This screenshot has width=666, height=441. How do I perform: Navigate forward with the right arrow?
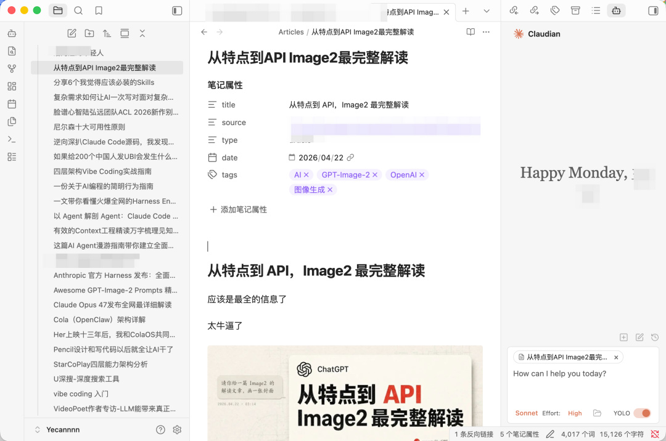coord(220,32)
